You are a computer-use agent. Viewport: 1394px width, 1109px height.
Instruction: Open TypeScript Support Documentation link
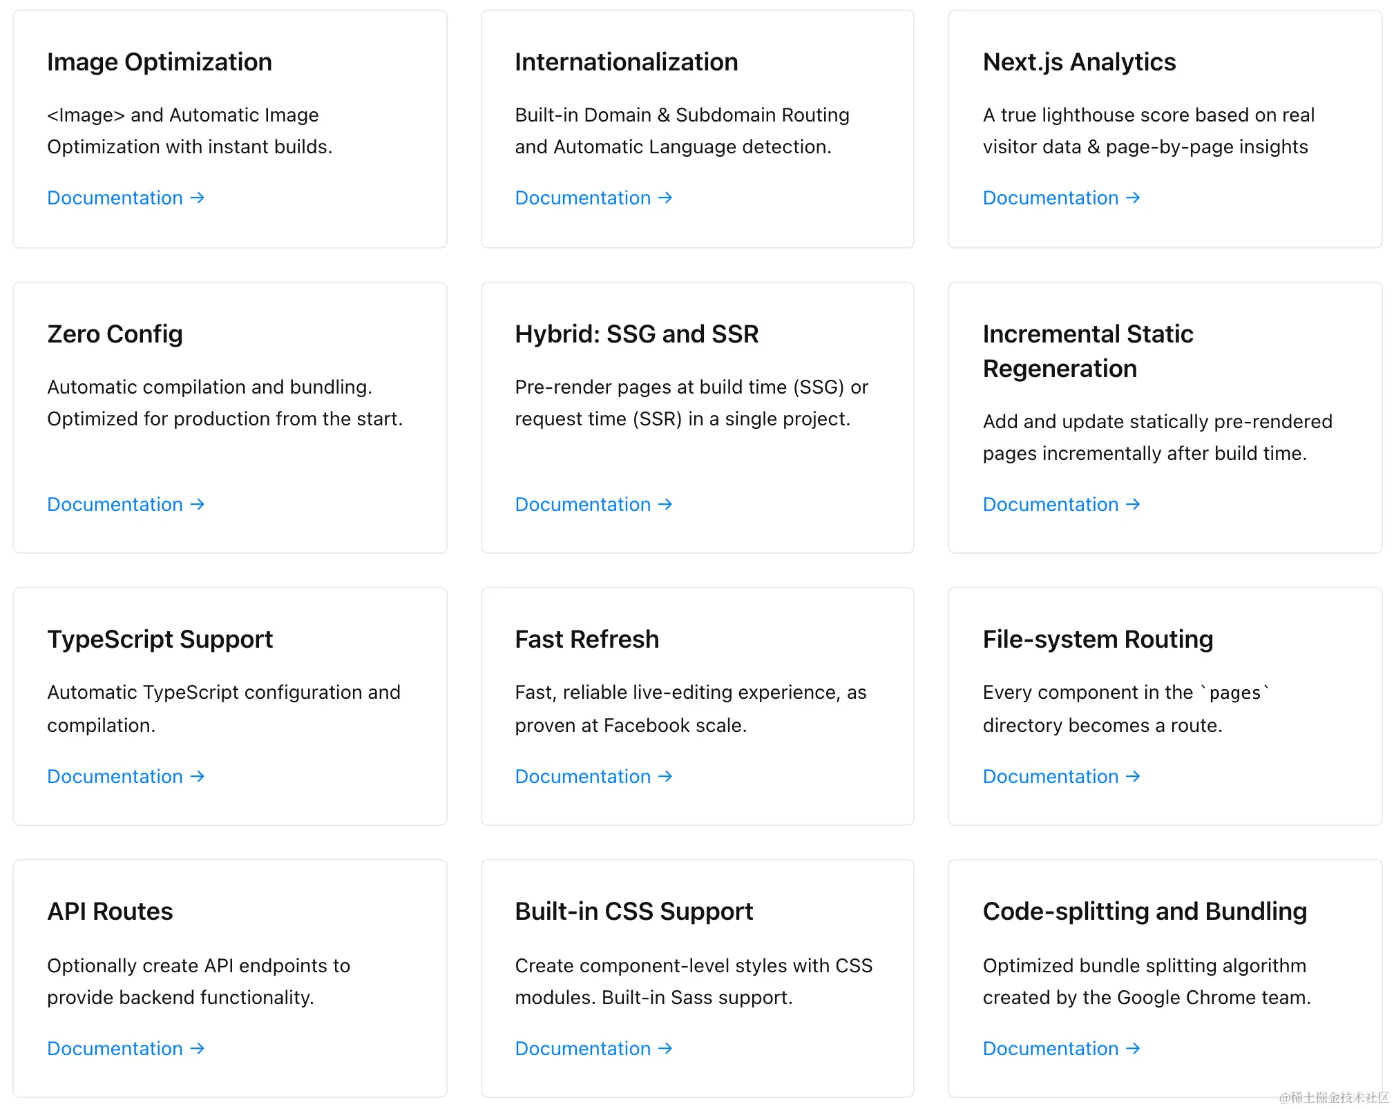115,777
